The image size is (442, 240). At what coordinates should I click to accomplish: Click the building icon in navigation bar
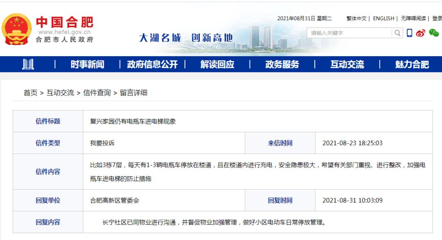(27, 64)
